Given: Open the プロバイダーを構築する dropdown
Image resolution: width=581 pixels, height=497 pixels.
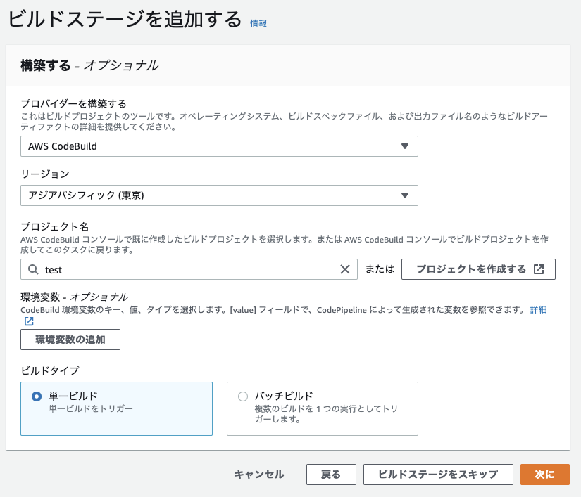Looking at the screenshot, I should click(219, 146).
